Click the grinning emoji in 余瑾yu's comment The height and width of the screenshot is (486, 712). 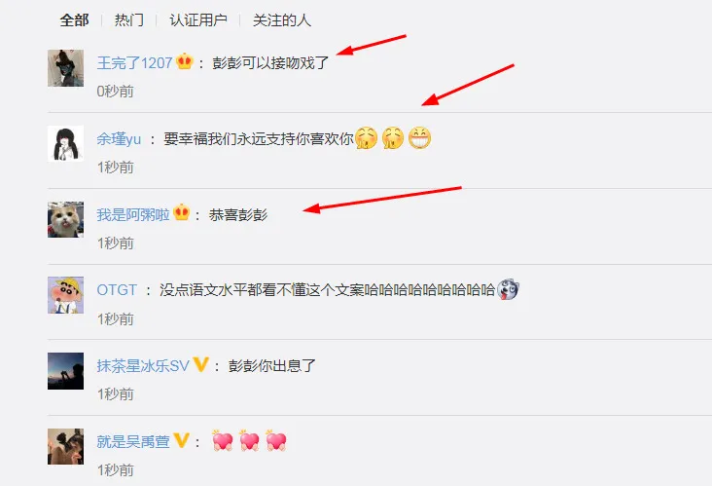tap(419, 138)
